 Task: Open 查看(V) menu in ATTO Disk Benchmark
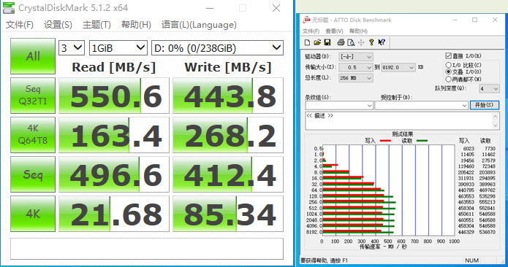tap(334, 31)
